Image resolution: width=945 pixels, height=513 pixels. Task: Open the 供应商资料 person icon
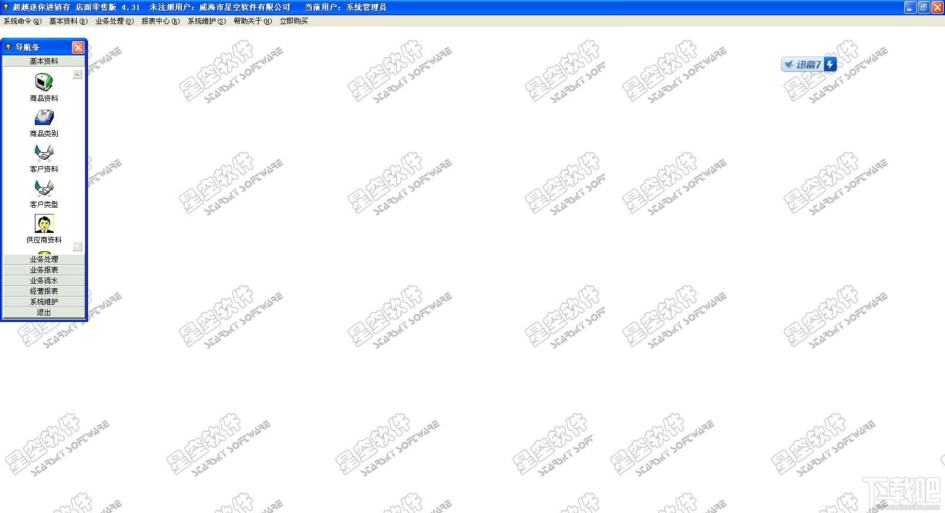(x=44, y=224)
